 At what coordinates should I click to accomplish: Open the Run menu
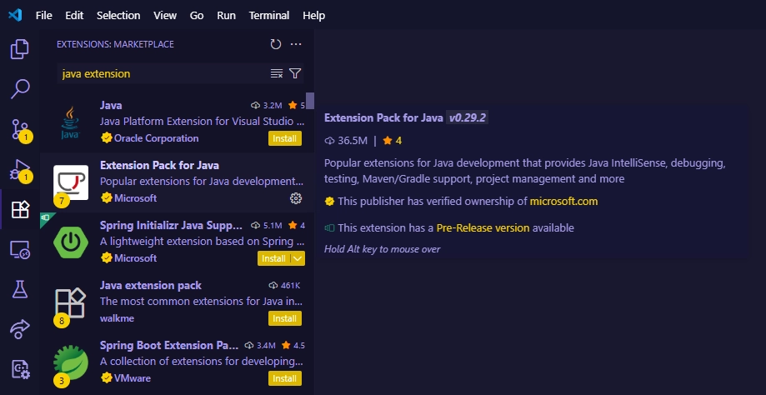click(226, 15)
